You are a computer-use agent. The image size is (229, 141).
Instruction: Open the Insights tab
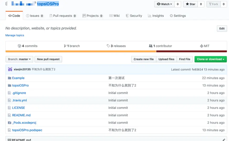pos(156,16)
